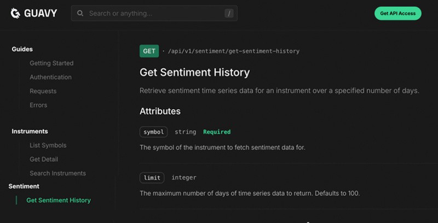Screen dimensions: 438x223
Task: Open the Getting Started guide
Action: (51, 63)
